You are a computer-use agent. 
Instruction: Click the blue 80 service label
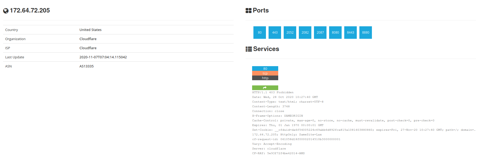[x=265, y=68]
